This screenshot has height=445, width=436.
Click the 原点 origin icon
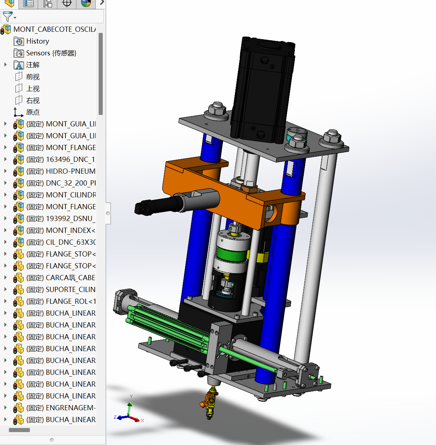pyautogui.click(x=18, y=112)
